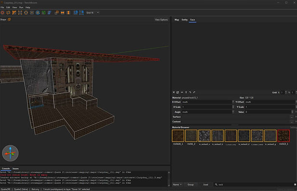Click the X Offset input field

click(x=207, y=102)
